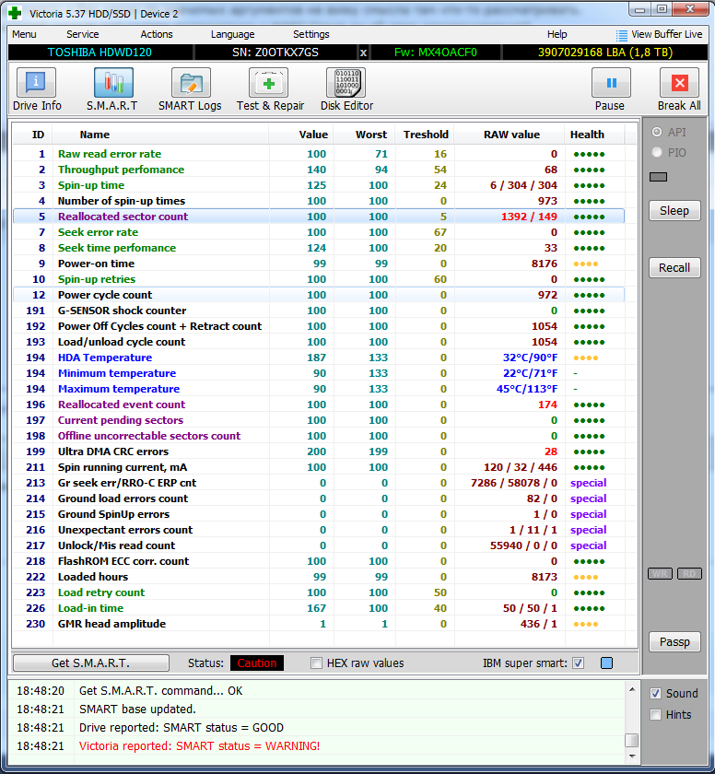This screenshot has height=774, width=715.
Task: Click the Break All icon
Action: pyautogui.click(x=679, y=89)
